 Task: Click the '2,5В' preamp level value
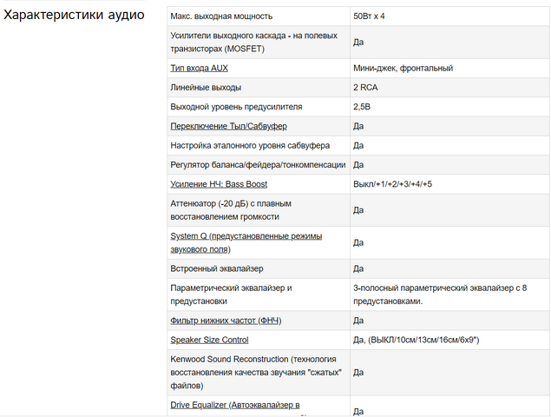362,107
